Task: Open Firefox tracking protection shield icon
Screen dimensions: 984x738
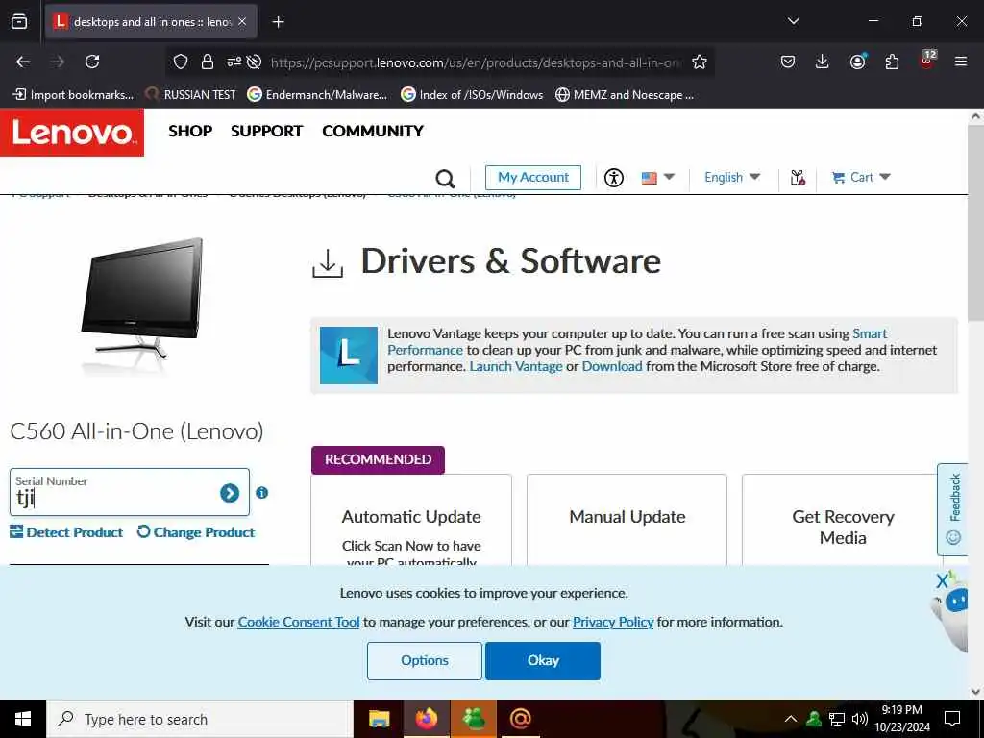Action: 181,61
